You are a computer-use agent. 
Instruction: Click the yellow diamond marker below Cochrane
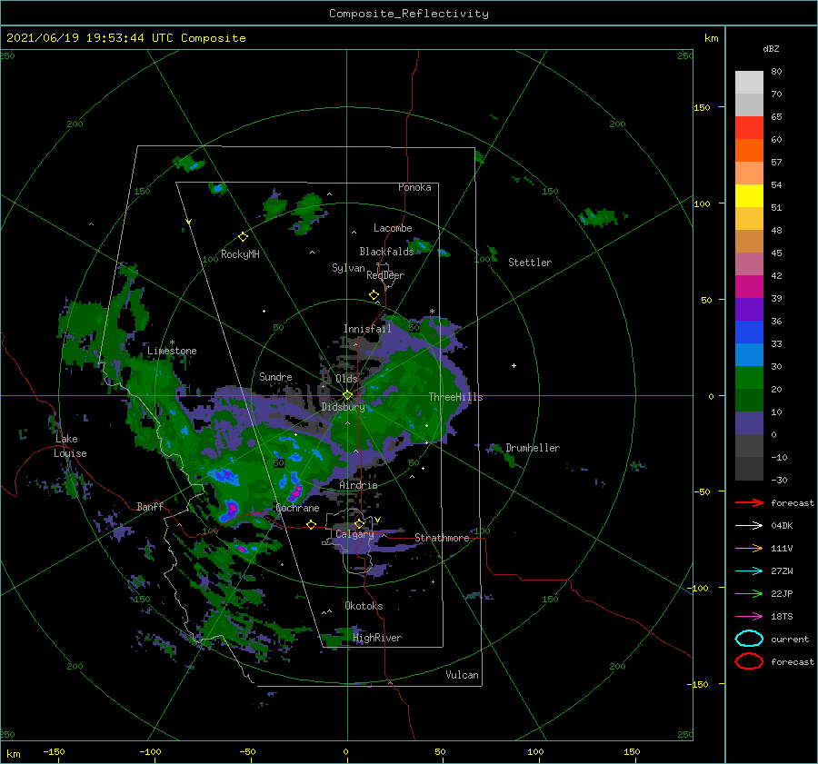point(311,524)
